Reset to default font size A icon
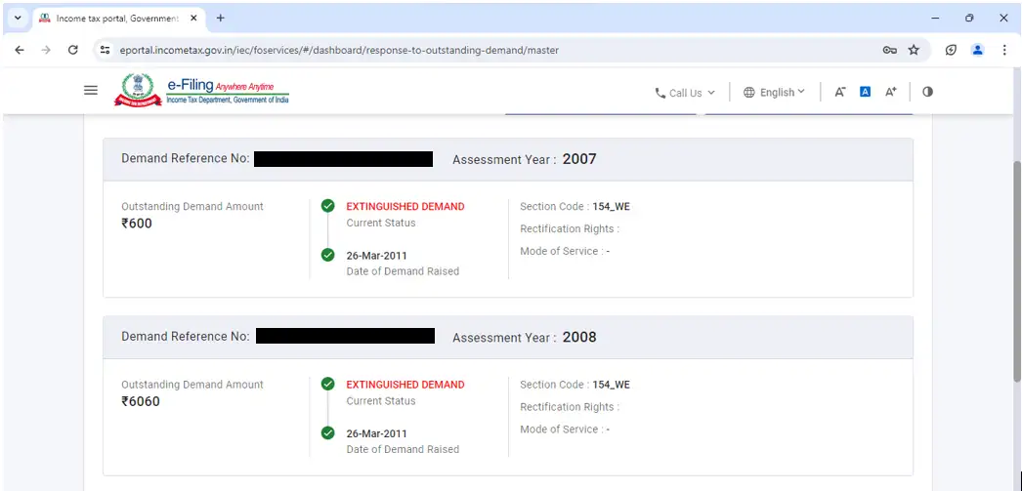 point(865,92)
